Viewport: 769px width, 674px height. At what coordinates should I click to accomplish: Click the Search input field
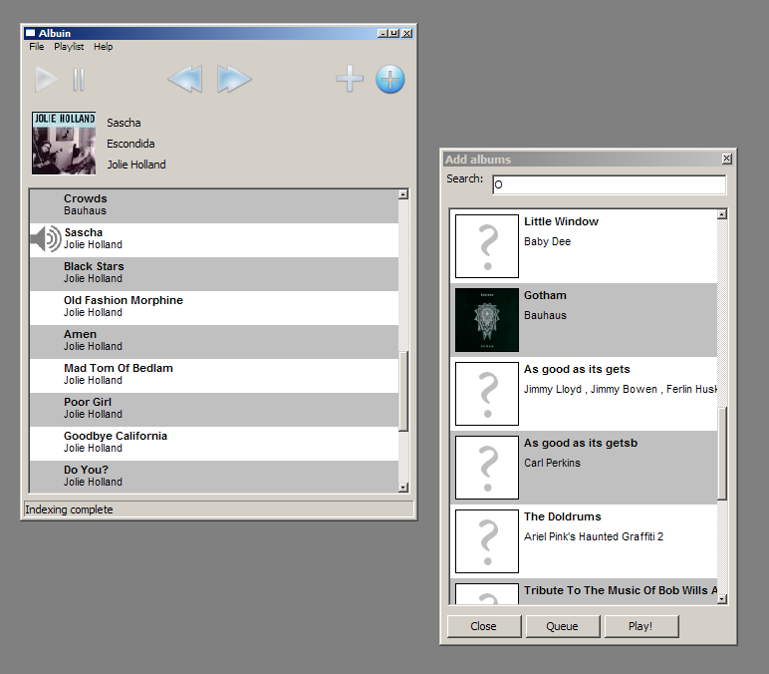point(609,184)
